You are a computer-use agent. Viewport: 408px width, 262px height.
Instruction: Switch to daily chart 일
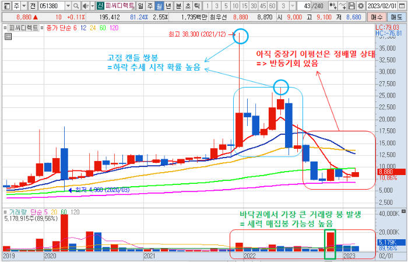(140, 6)
